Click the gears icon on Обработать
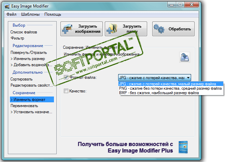Viewport: 226px width, 162px height. [159, 29]
